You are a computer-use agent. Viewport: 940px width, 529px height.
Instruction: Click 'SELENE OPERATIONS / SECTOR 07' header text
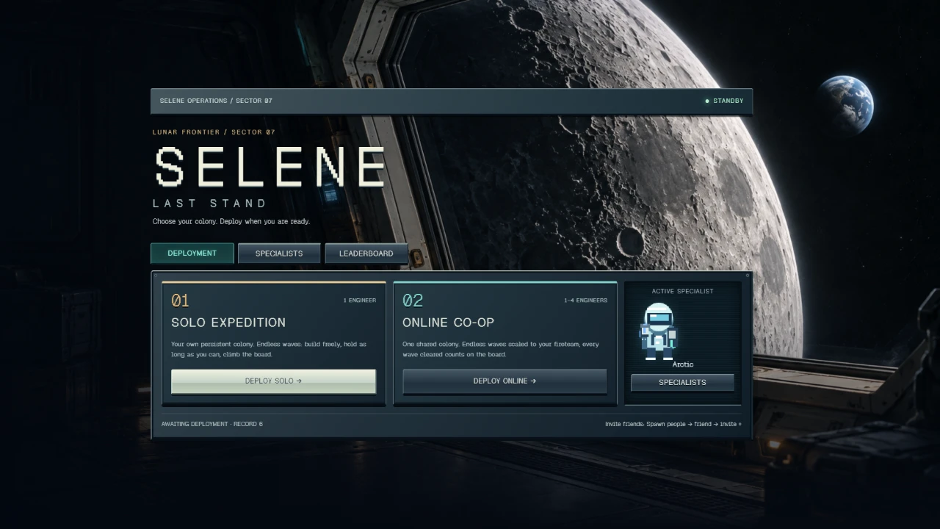[216, 101]
